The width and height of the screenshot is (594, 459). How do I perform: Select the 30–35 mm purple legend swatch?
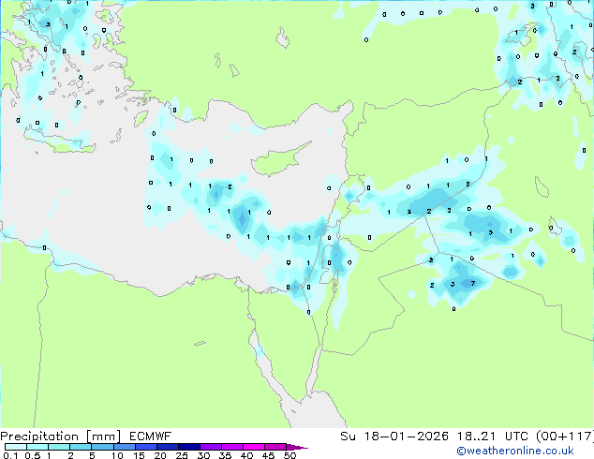tap(210, 447)
